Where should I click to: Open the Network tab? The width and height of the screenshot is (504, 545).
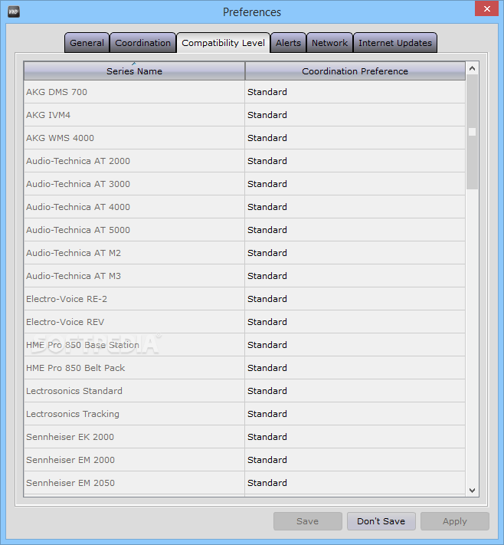tap(329, 43)
